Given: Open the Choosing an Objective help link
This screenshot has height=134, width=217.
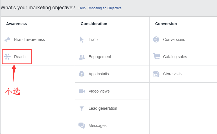Looking at the screenshot, I should [x=100, y=8].
